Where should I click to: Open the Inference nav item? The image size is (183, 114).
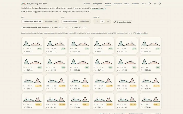pos(117,4)
